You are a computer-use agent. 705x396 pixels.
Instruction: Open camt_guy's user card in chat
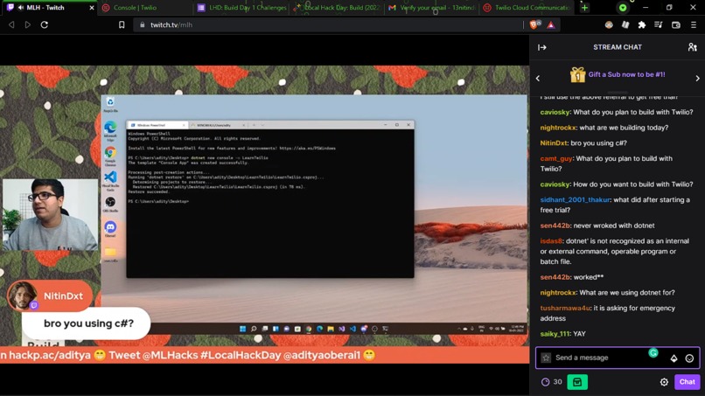pyautogui.click(x=556, y=159)
